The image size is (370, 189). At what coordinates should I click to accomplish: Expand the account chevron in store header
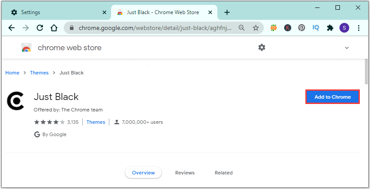pos(347,48)
